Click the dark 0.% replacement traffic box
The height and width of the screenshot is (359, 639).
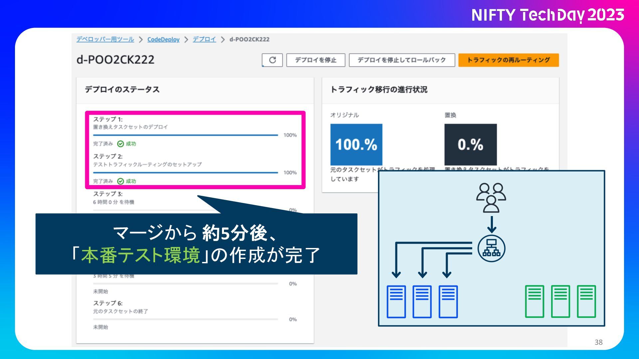[x=470, y=144]
